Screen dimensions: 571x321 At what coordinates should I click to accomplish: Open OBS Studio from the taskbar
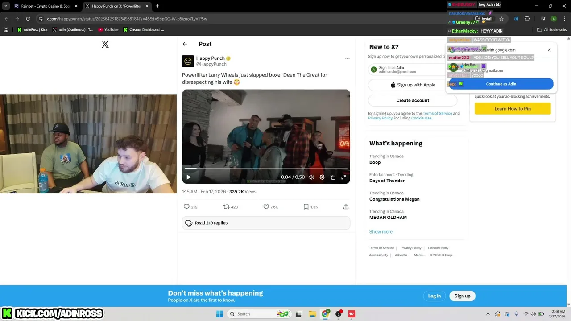(x=339, y=314)
